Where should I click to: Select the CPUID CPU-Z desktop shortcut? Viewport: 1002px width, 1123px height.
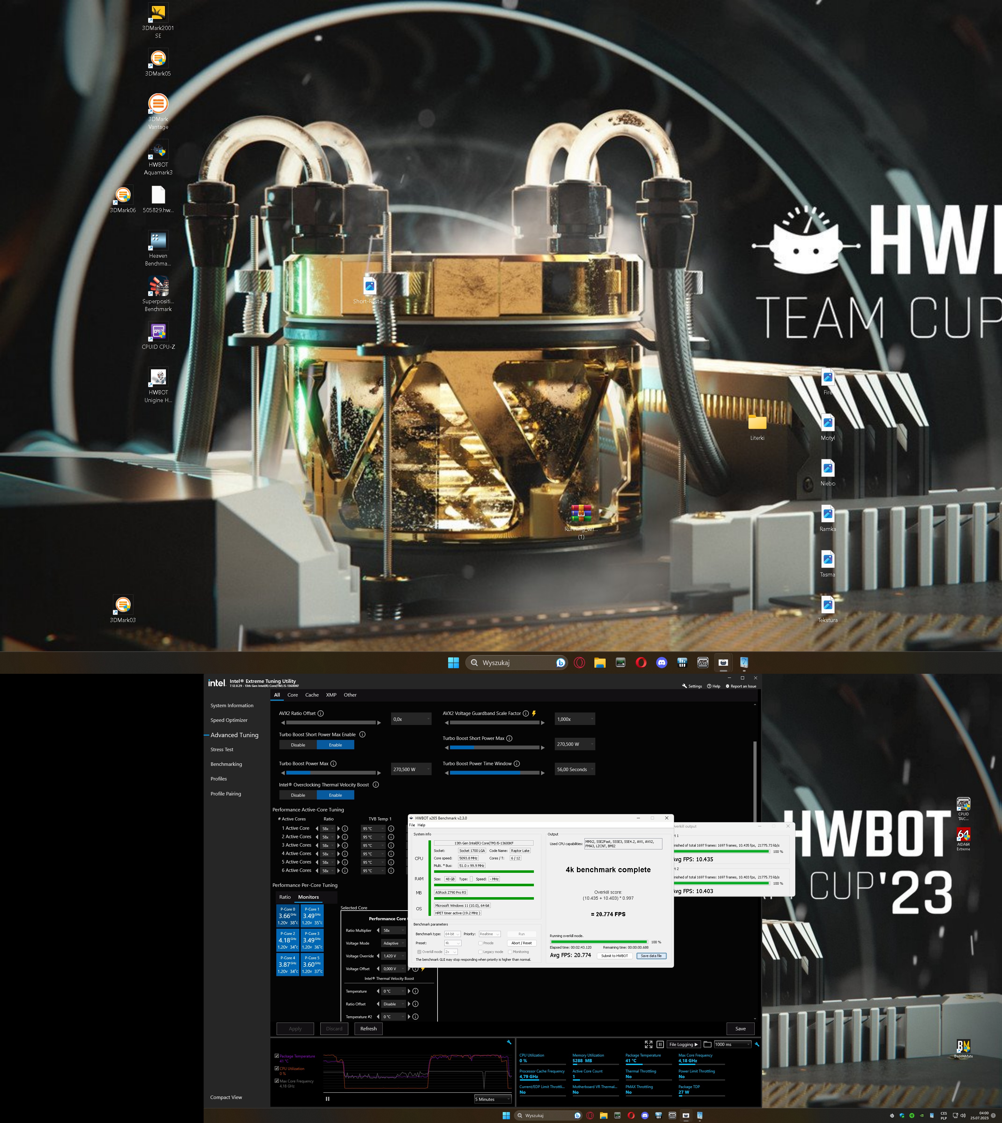point(158,336)
